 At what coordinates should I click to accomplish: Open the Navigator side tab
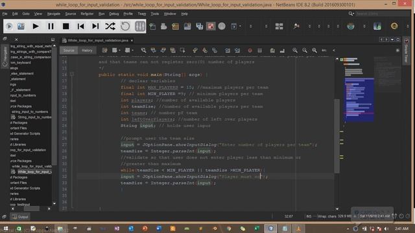(x=5, y=56)
